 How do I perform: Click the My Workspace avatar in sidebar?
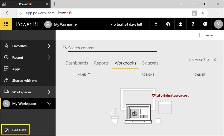[6, 104]
